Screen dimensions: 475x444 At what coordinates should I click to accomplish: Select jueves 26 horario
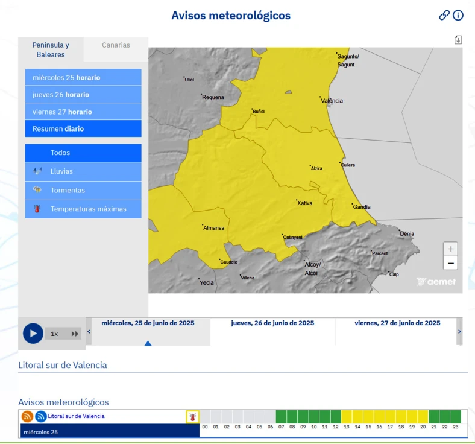(x=83, y=95)
